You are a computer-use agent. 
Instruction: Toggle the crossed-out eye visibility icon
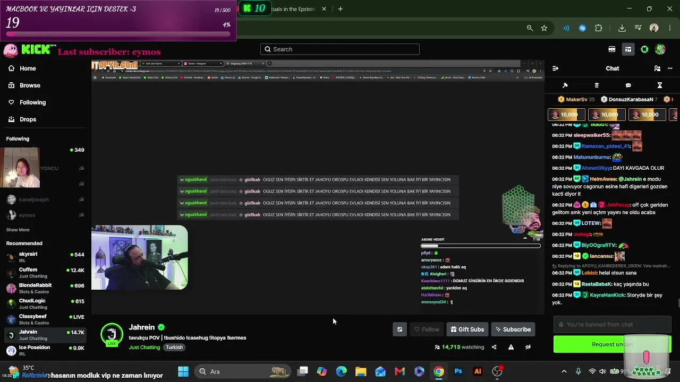528,347
